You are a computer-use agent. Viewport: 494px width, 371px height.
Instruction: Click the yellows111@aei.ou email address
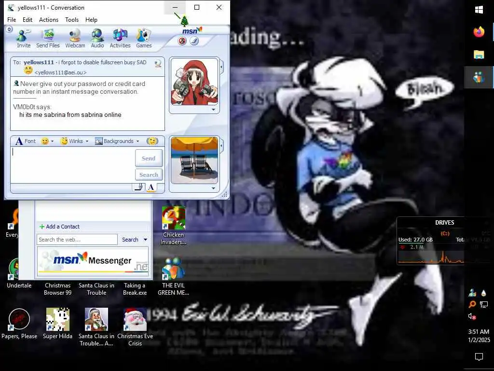point(60,72)
